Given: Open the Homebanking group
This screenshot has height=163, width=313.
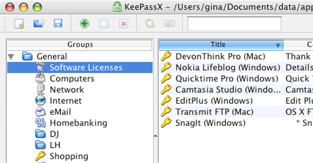Looking at the screenshot, I should pos(79,123).
